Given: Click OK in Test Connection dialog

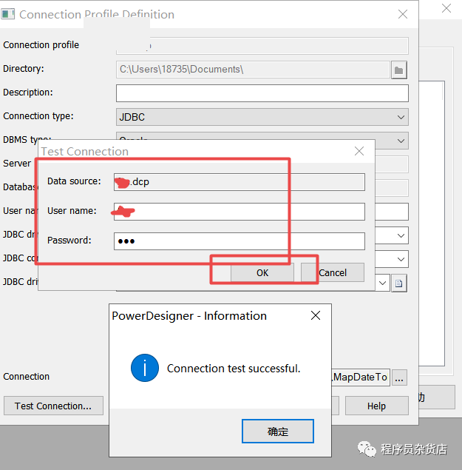Looking at the screenshot, I should point(262,273).
